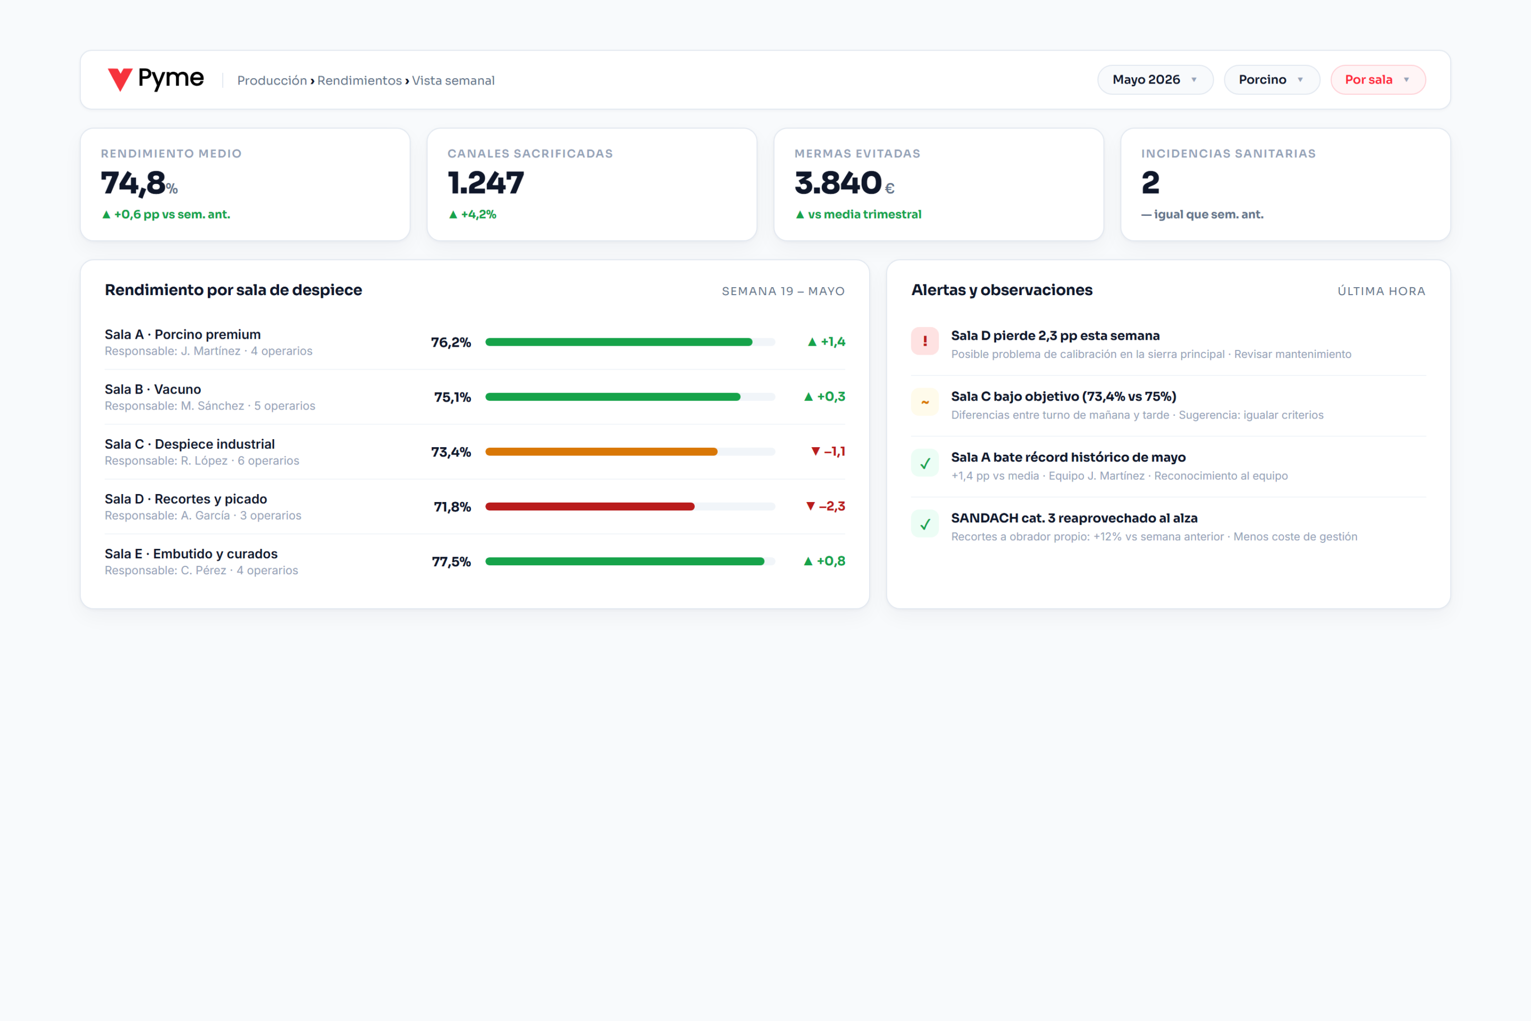Click the green check icon for SANDACH alert

924,523
